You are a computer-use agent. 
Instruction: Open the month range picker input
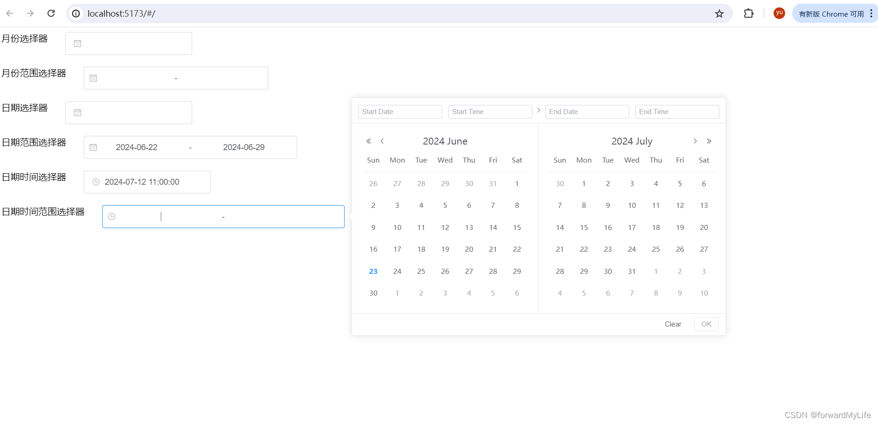point(176,78)
